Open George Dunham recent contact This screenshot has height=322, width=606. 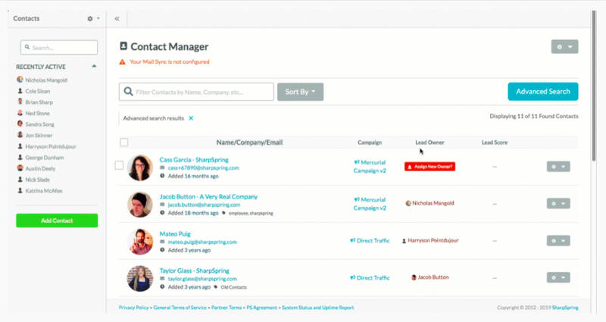[x=45, y=158]
